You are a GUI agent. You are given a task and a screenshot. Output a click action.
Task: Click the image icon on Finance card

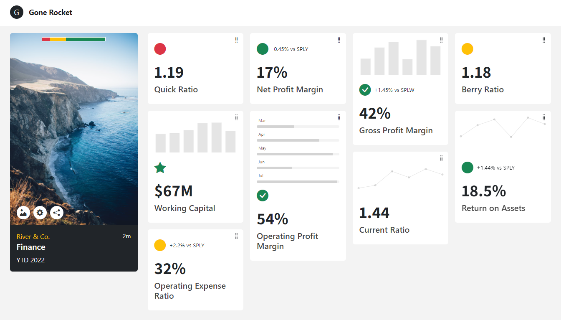click(x=23, y=213)
